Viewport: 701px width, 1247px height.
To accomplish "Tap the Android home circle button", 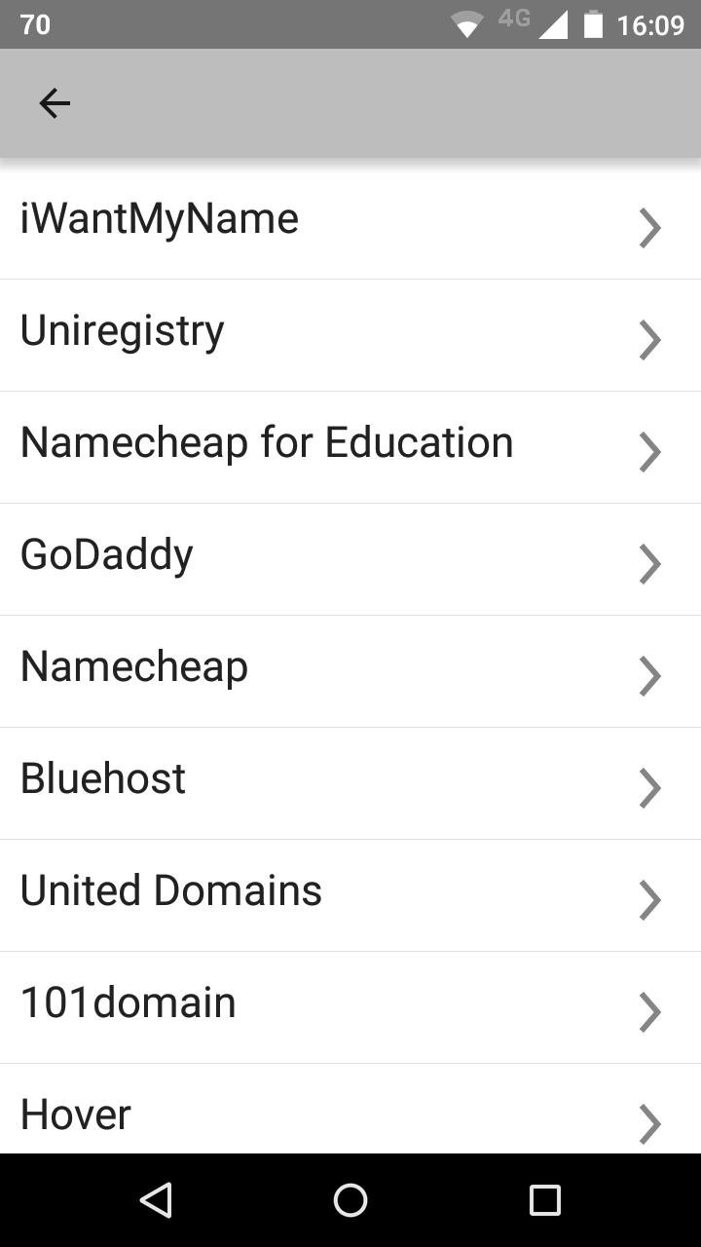I will 350,1200.
